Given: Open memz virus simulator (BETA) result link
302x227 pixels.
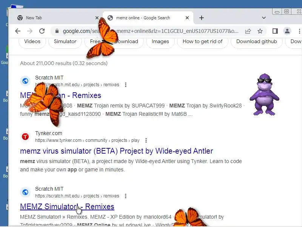Looking at the screenshot, I should (x=117, y=151).
